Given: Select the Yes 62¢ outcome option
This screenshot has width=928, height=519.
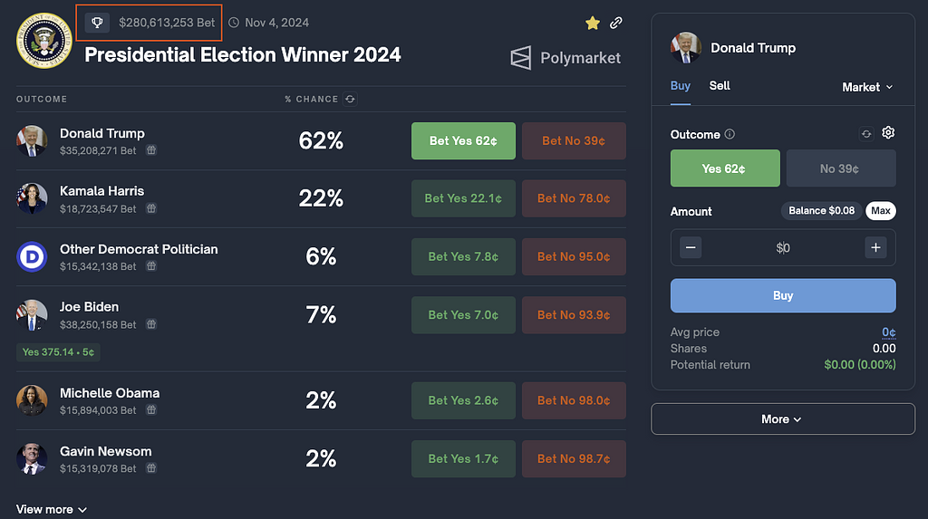Looking at the screenshot, I should (x=724, y=168).
